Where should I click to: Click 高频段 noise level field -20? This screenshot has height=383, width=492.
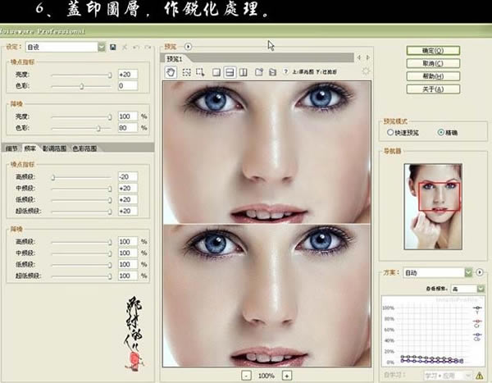click(x=128, y=177)
